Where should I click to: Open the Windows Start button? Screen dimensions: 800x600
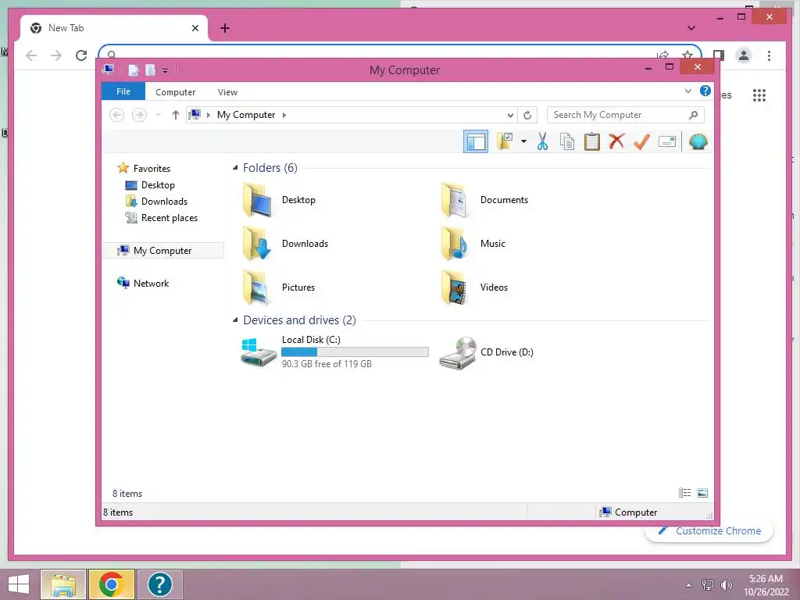pyautogui.click(x=19, y=584)
